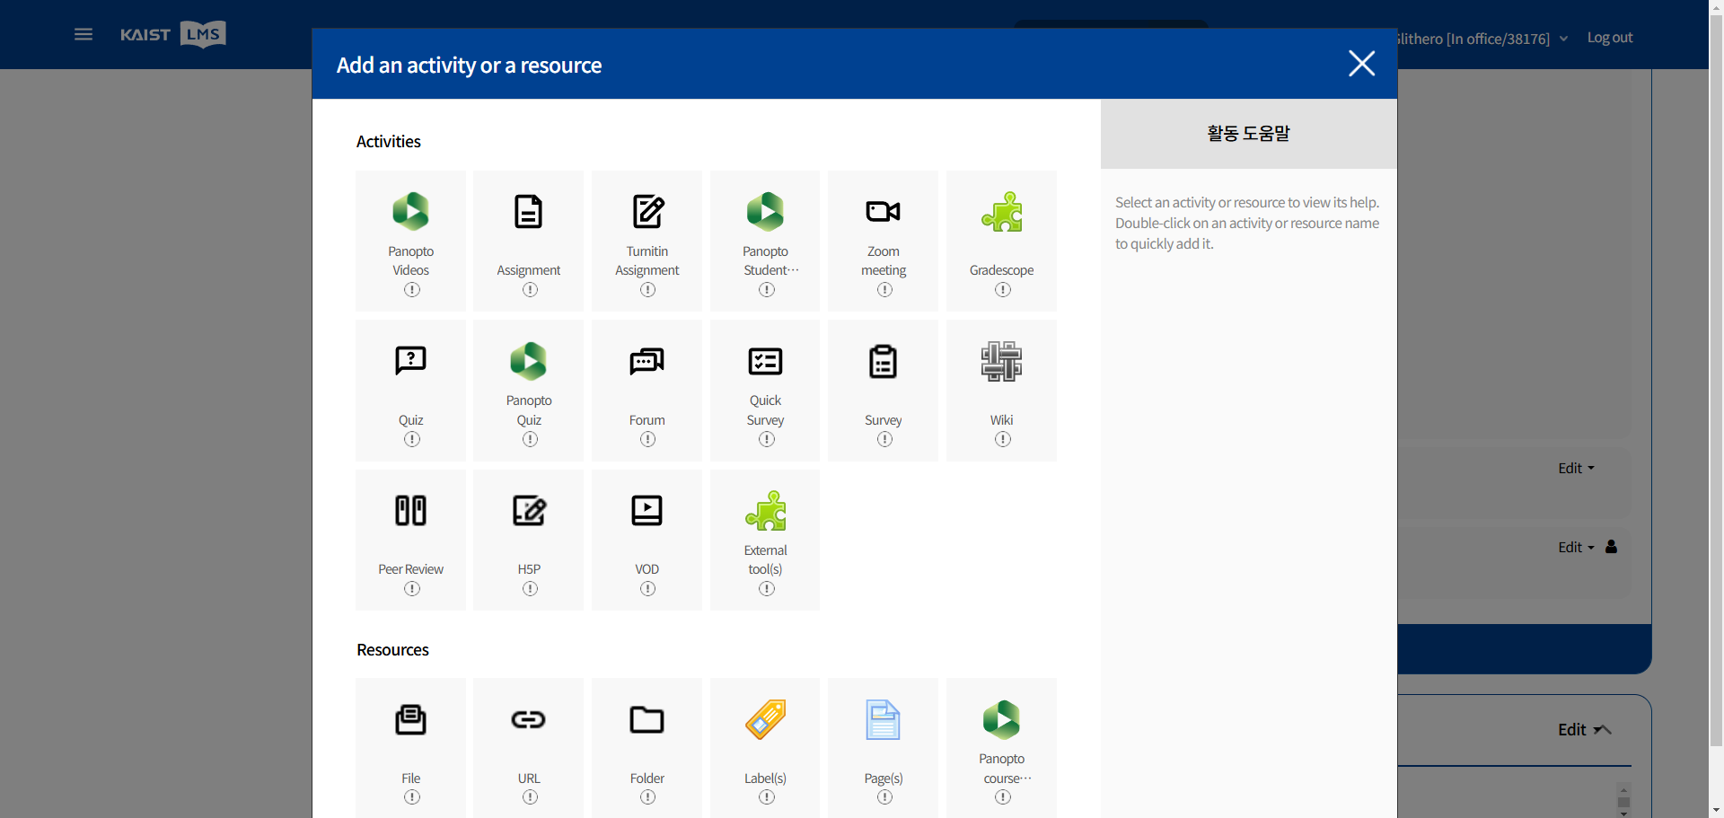Click the Turnitin Assignment label text
Image resolution: width=1724 pixels, height=818 pixels.
point(647,260)
